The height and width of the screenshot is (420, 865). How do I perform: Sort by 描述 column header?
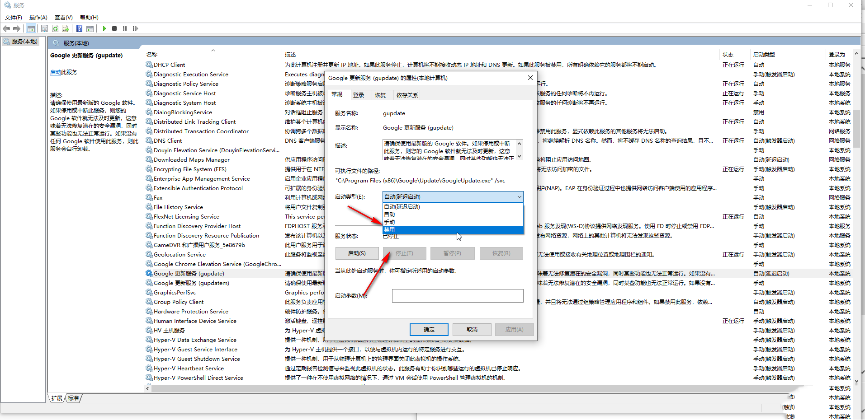tap(290, 54)
